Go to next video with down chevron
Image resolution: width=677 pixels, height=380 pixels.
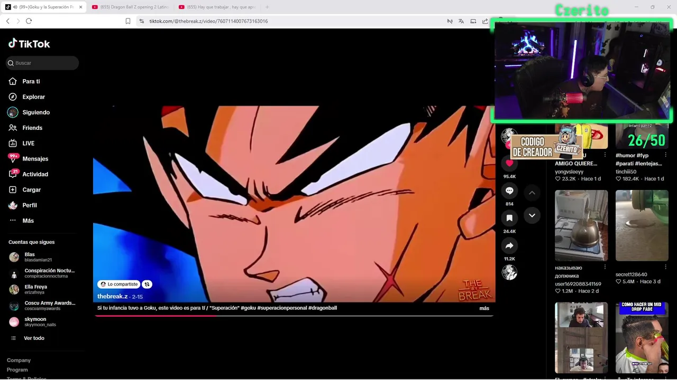(532, 215)
